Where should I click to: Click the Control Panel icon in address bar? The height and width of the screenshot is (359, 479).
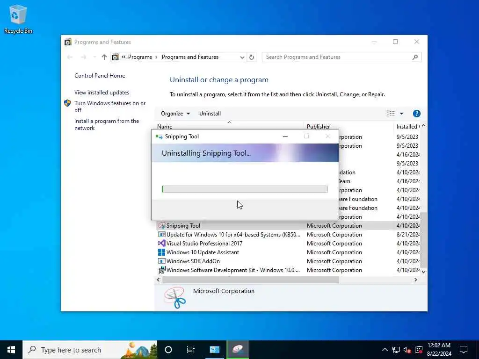(115, 57)
